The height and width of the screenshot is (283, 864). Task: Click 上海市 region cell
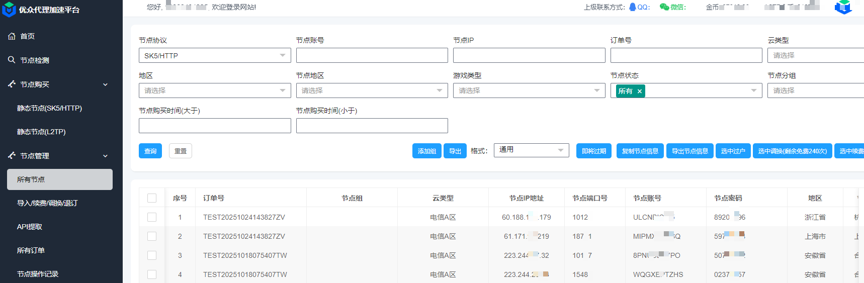815,236
